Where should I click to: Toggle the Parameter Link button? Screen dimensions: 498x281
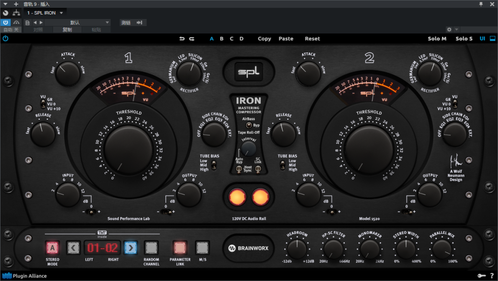[180, 248]
